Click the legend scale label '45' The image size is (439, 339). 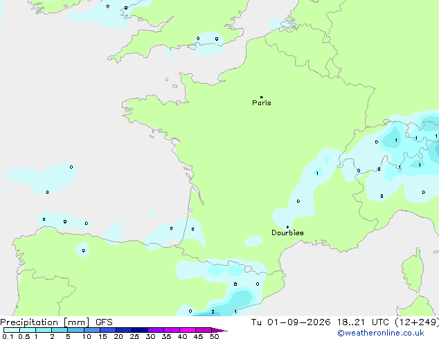pos(198,336)
